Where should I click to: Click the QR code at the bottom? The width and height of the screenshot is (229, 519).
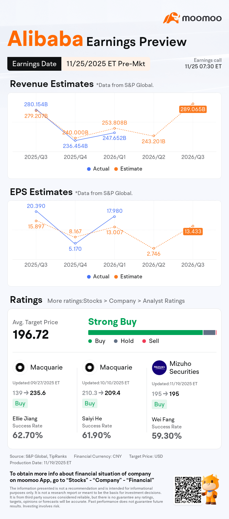pos(188,490)
